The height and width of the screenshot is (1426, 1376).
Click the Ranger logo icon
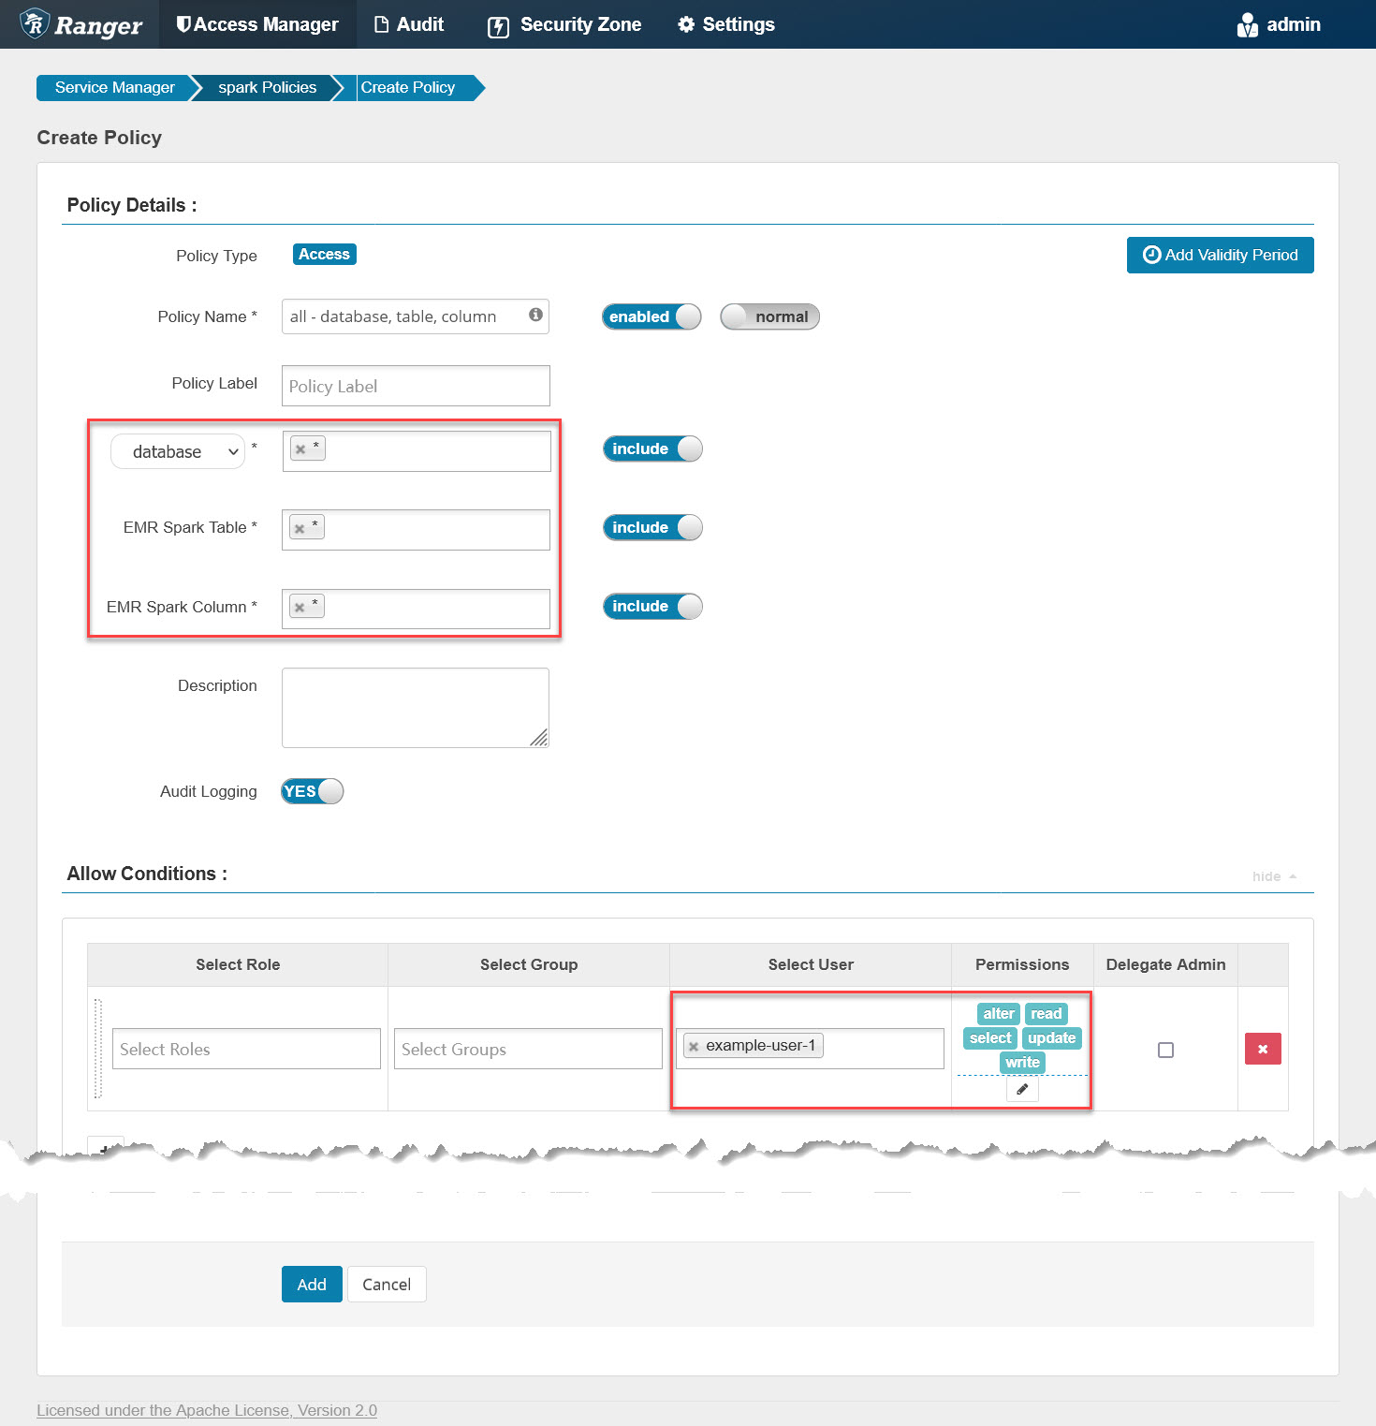[x=35, y=23]
